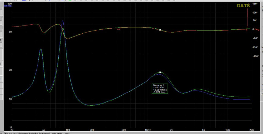Viewport: 263px width, 134px height.
Task: Click the top of the tallest blue impedance peak
Action: point(63,21)
